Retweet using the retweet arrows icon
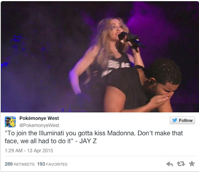The height and width of the screenshot is (172, 199). click(181, 164)
